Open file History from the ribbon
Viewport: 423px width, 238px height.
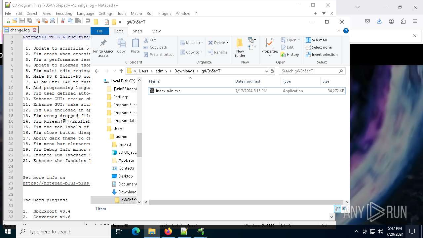pos(290,55)
